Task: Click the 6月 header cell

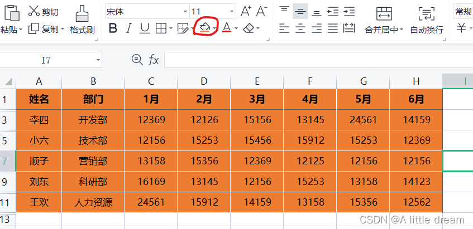Action: coord(416,99)
